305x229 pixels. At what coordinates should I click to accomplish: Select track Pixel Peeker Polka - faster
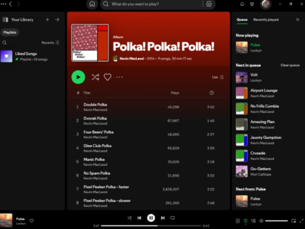pos(148,189)
